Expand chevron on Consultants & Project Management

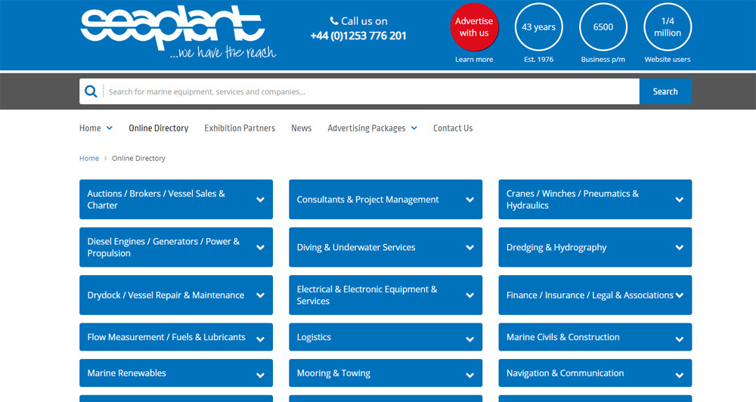coord(469,199)
